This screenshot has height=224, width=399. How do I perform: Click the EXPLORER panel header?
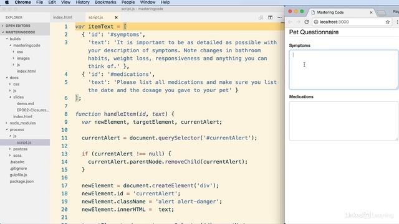click(14, 17)
